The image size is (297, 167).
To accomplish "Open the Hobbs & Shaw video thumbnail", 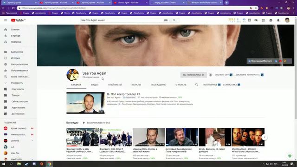I will coord(83,137).
